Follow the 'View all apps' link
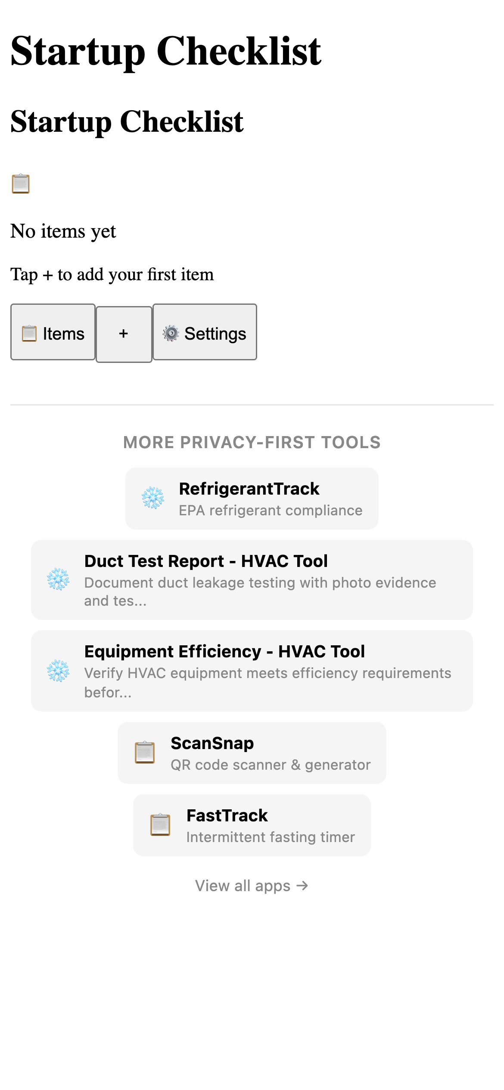Viewport: 504px width, 1090px height. point(252,885)
